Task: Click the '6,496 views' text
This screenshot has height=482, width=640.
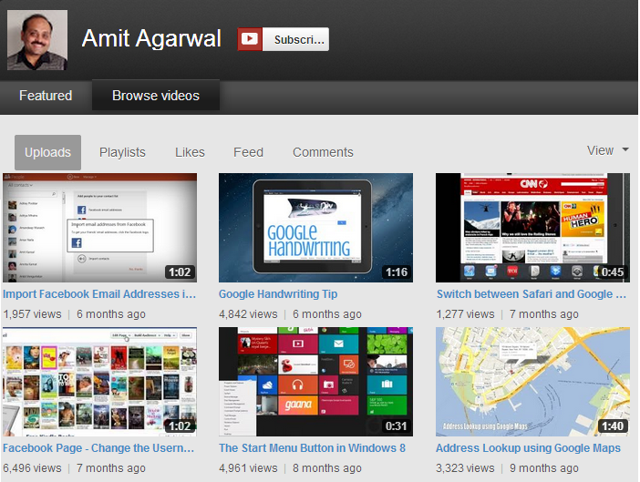Action: coord(32,467)
